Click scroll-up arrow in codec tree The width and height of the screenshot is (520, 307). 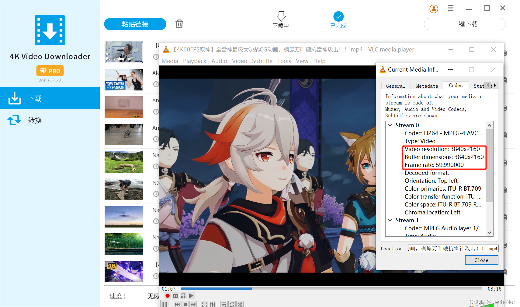[x=489, y=125]
